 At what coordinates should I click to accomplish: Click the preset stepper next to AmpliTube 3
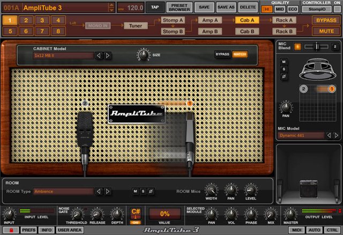[111, 8]
